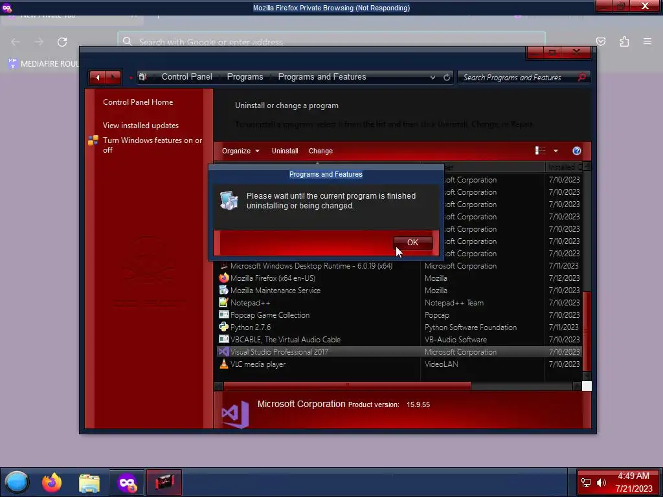Navigate back with the back arrow button

coord(98,78)
